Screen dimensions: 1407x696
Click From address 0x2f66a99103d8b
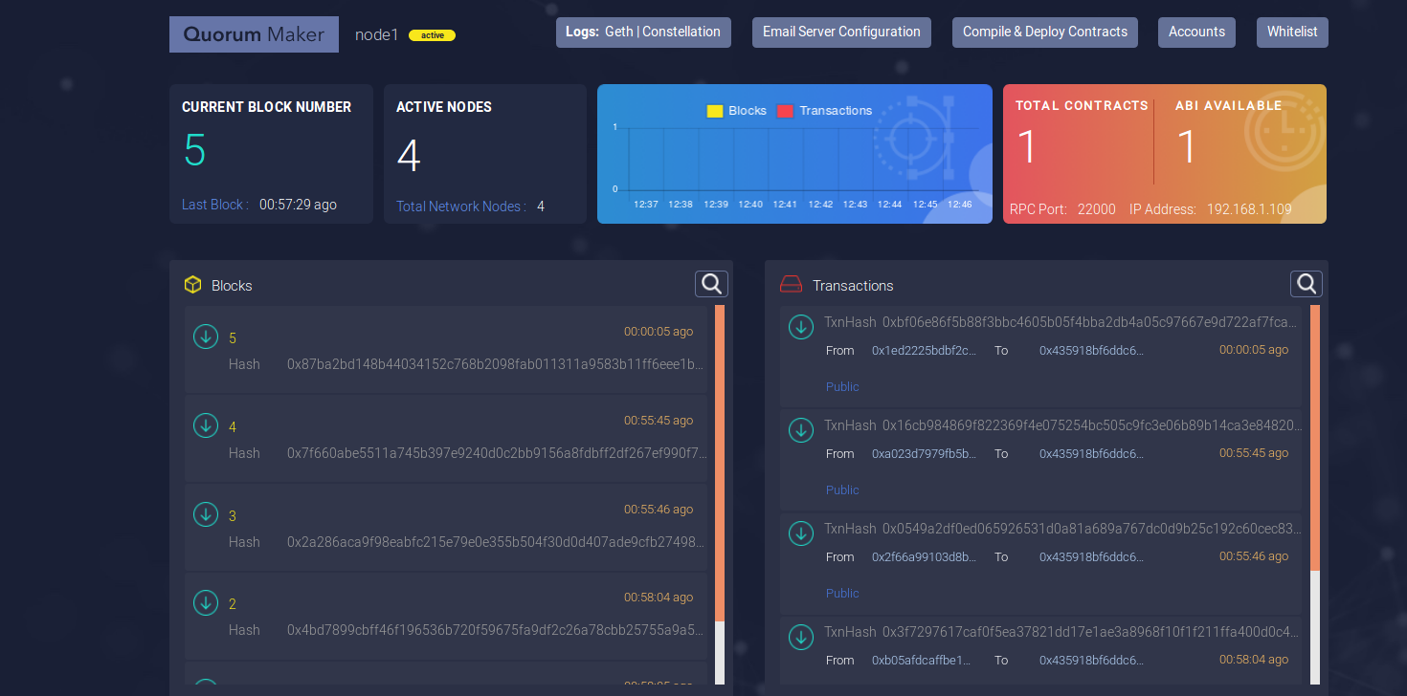(x=925, y=557)
